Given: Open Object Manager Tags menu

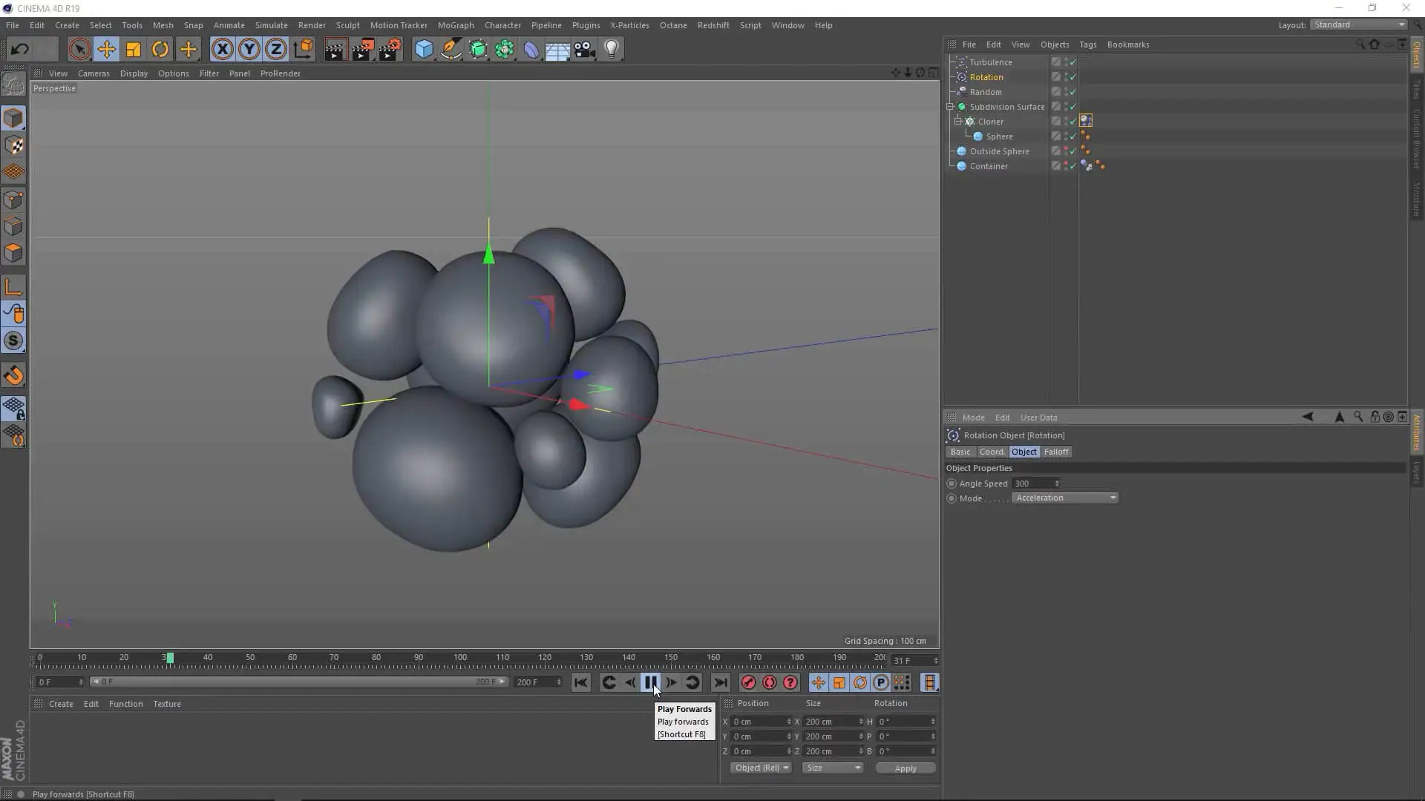Looking at the screenshot, I should pyautogui.click(x=1087, y=44).
